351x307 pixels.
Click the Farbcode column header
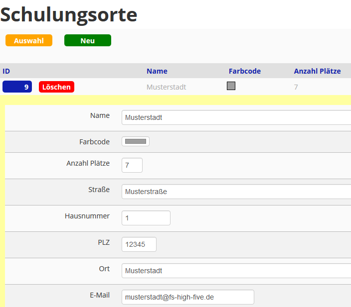tap(244, 71)
